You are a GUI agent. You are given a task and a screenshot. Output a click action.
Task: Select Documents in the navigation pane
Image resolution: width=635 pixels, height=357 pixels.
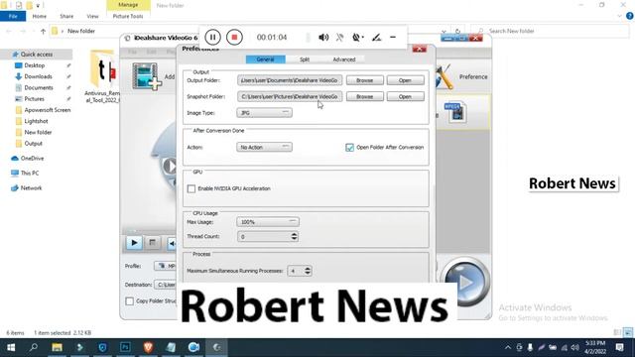39,87
